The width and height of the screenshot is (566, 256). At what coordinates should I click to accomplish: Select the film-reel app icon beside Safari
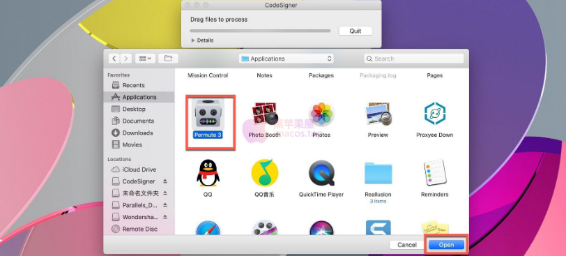pyautogui.click(x=265, y=228)
